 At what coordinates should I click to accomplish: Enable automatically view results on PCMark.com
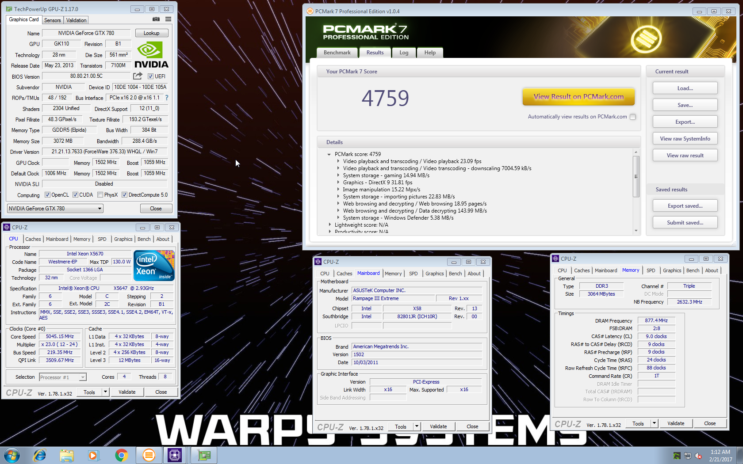coord(633,117)
